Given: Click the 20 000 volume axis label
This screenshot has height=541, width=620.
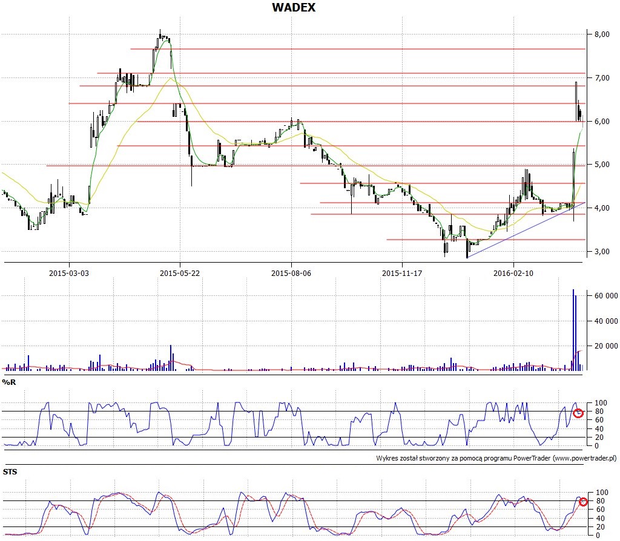Looking at the screenshot, I should (x=606, y=346).
